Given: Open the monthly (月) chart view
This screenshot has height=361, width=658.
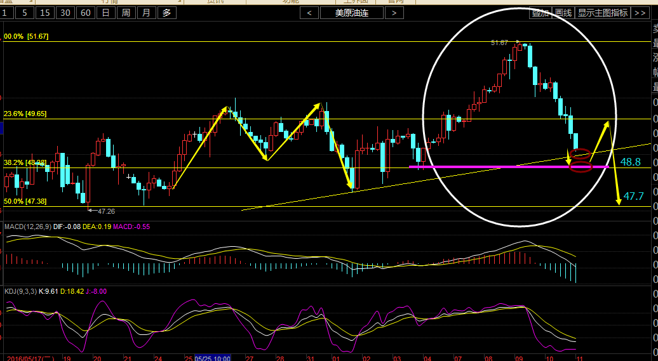Looking at the screenshot, I should coord(146,13).
